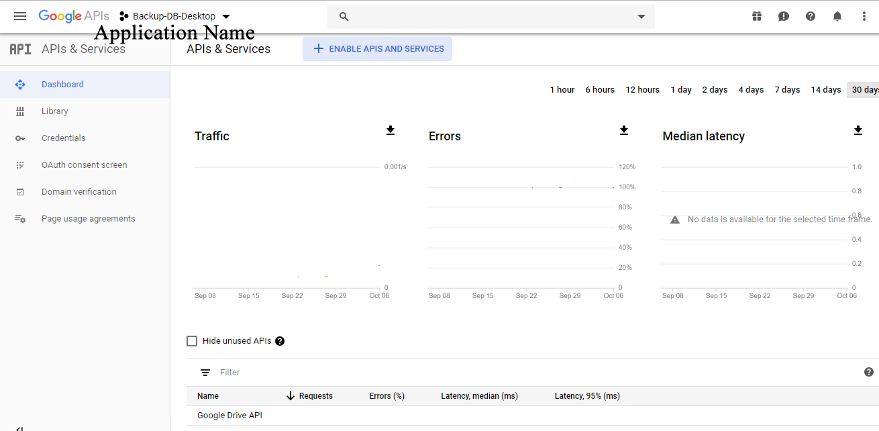Set time range to 30 days
The width and height of the screenshot is (879, 431).
[864, 90]
